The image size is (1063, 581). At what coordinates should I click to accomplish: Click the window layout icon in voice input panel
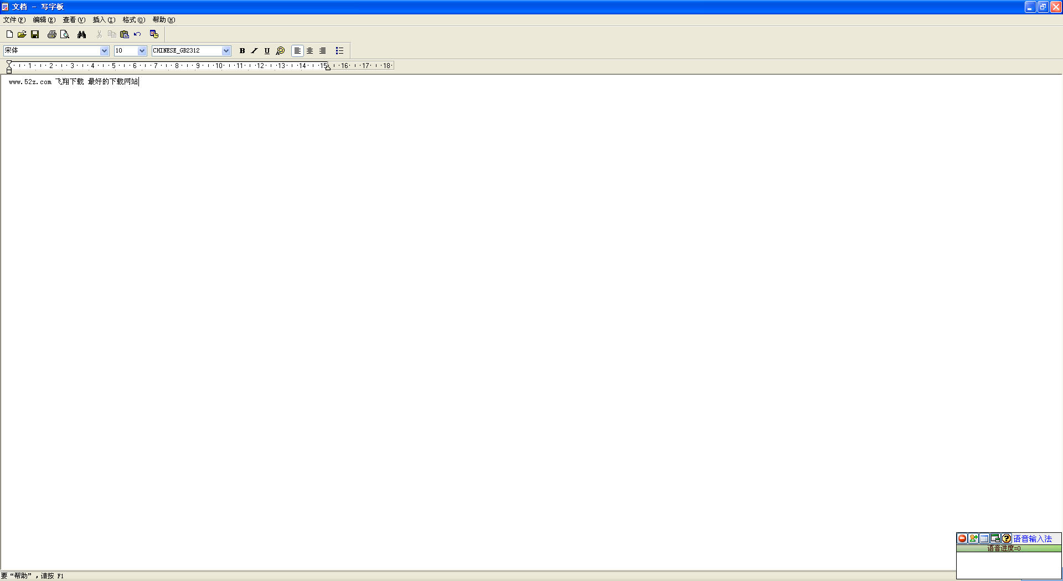pyautogui.click(x=995, y=538)
